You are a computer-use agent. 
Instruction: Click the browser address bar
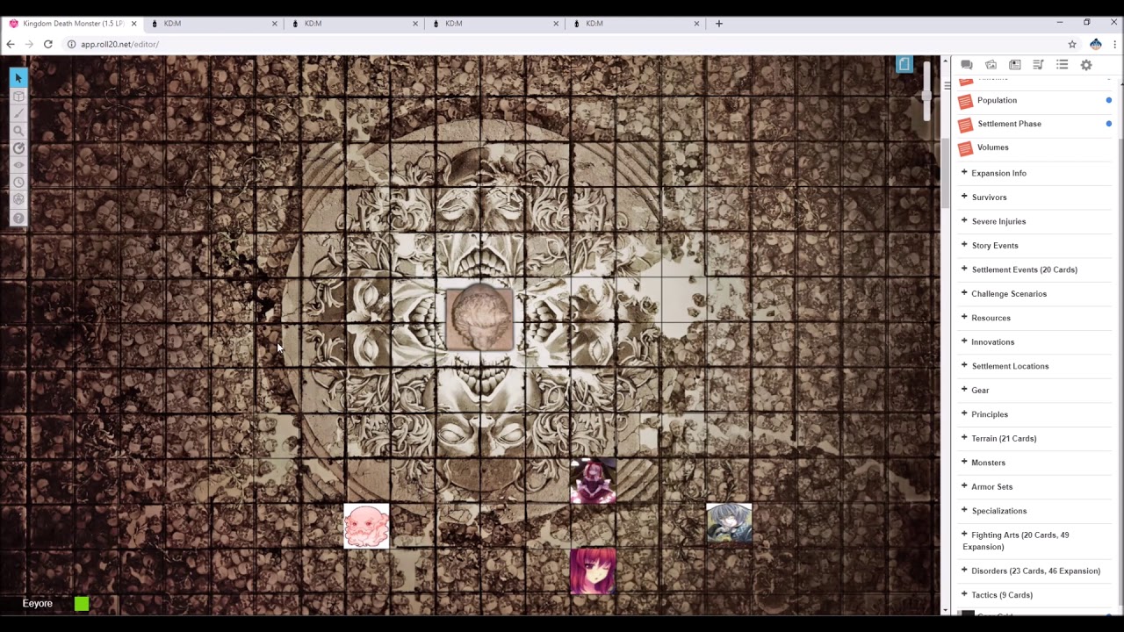562,44
